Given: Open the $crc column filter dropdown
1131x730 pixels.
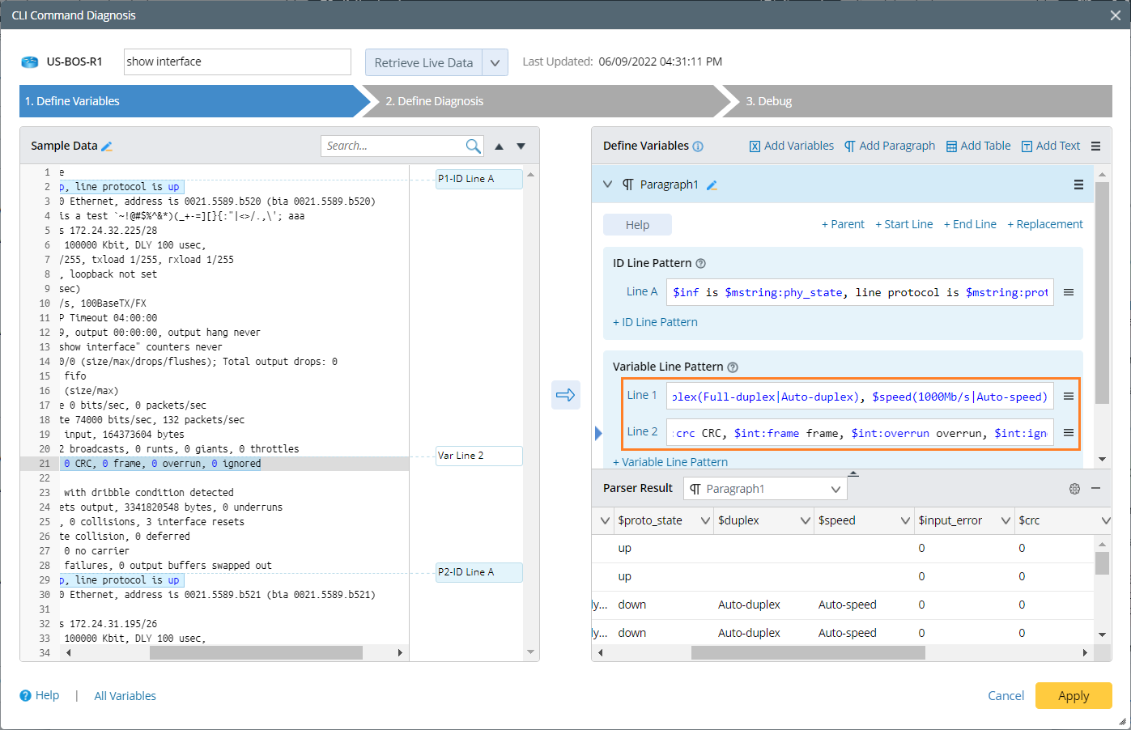Looking at the screenshot, I should pos(1105,520).
